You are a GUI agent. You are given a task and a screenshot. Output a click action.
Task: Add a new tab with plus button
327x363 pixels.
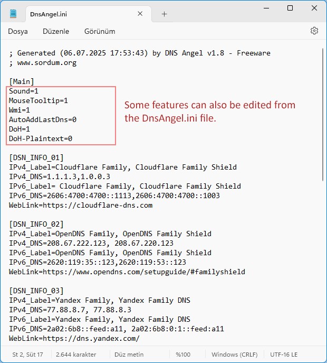point(164,14)
